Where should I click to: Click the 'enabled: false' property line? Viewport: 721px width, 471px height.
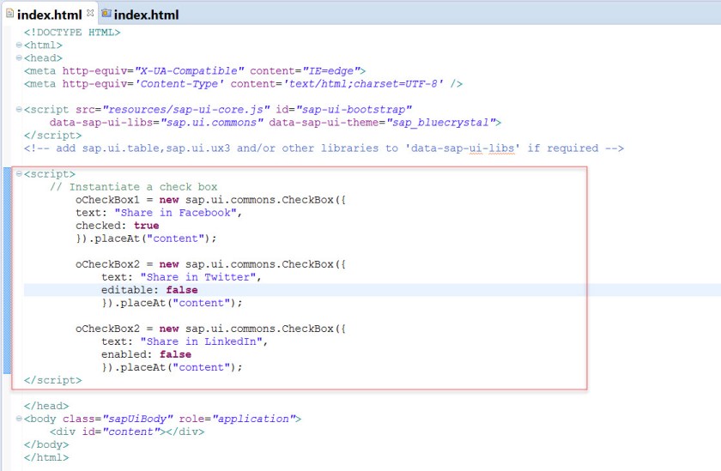(146, 353)
